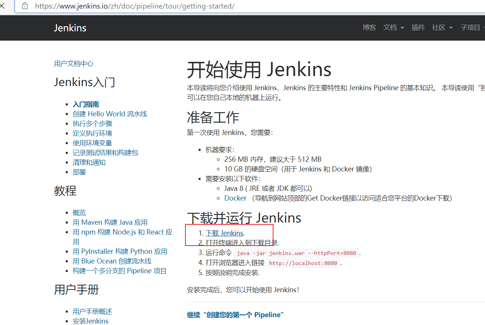
Task: Expand the 社区 dropdown menu
Action: coord(442,28)
